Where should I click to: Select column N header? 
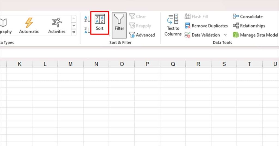[96, 64]
